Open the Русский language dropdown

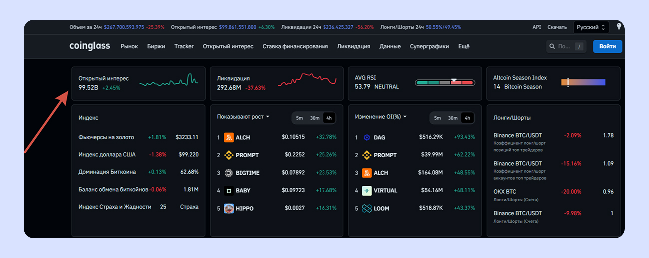tap(591, 27)
